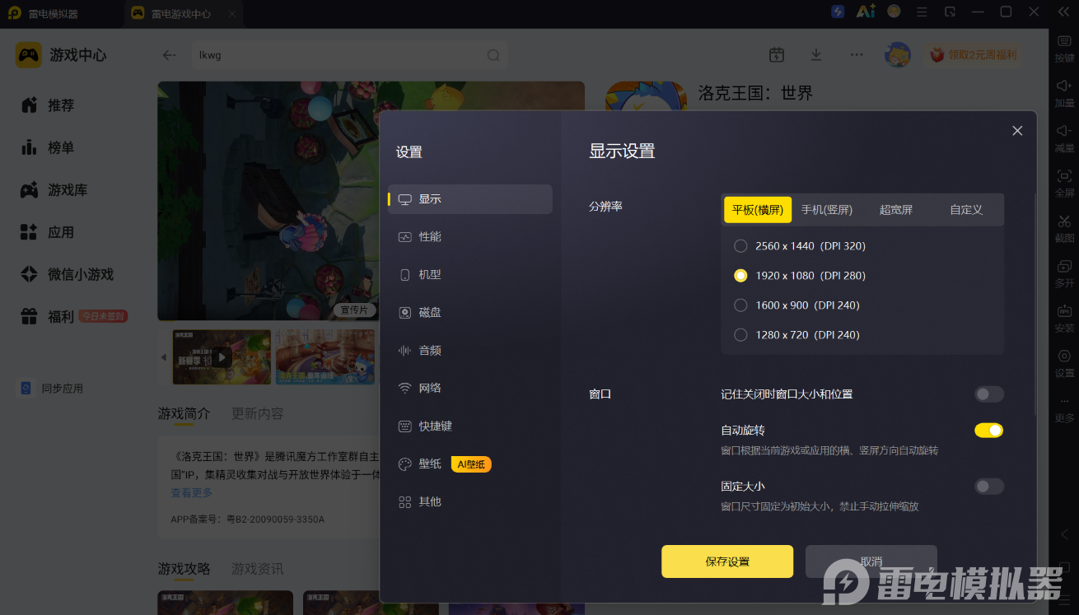This screenshot has height=615, width=1079.
Task: Select 2560 x 1440 (DPI 320) resolution
Action: click(800, 246)
